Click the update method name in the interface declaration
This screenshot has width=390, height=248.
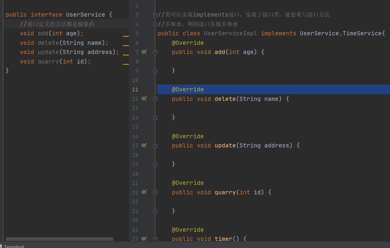48,52
